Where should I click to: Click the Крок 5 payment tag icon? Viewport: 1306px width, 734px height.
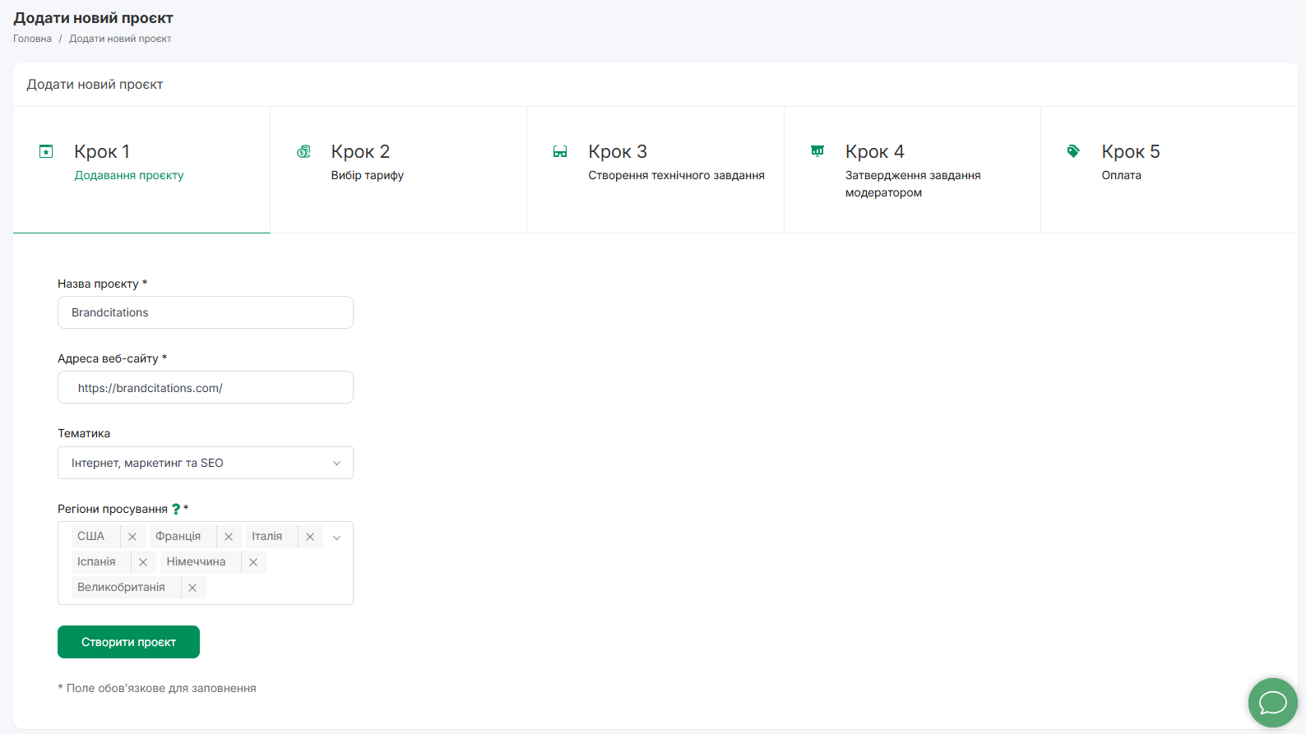(x=1073, y=151)
